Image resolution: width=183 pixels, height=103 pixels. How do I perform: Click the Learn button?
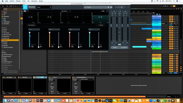(103, 11)
